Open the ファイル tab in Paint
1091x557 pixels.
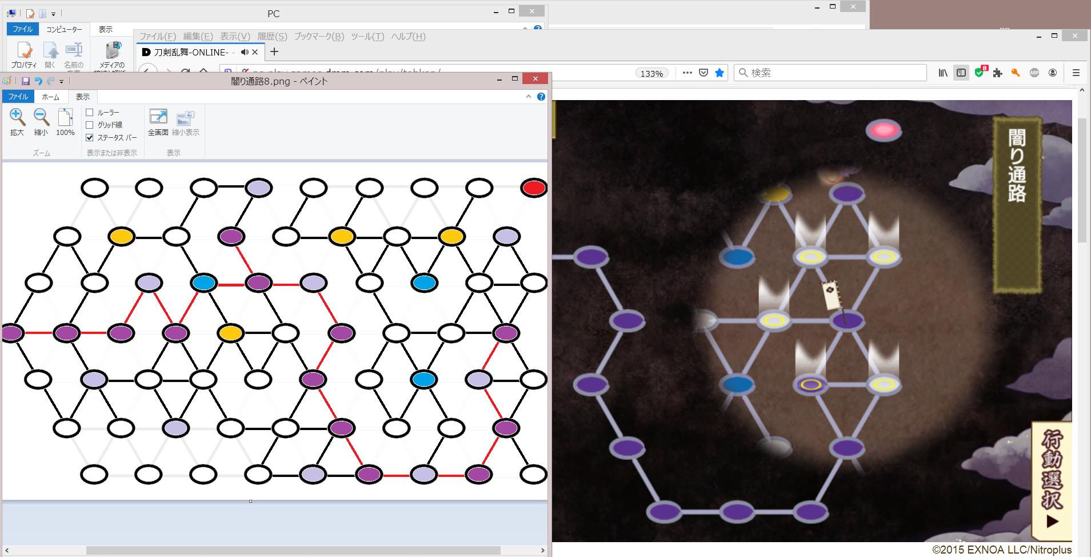18,97
